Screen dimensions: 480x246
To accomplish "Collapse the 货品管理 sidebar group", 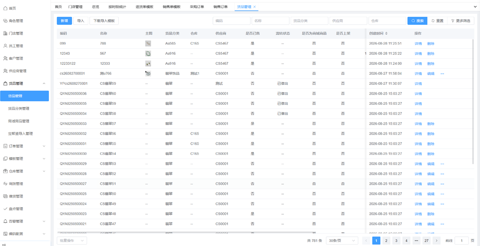I will point(44,83).
